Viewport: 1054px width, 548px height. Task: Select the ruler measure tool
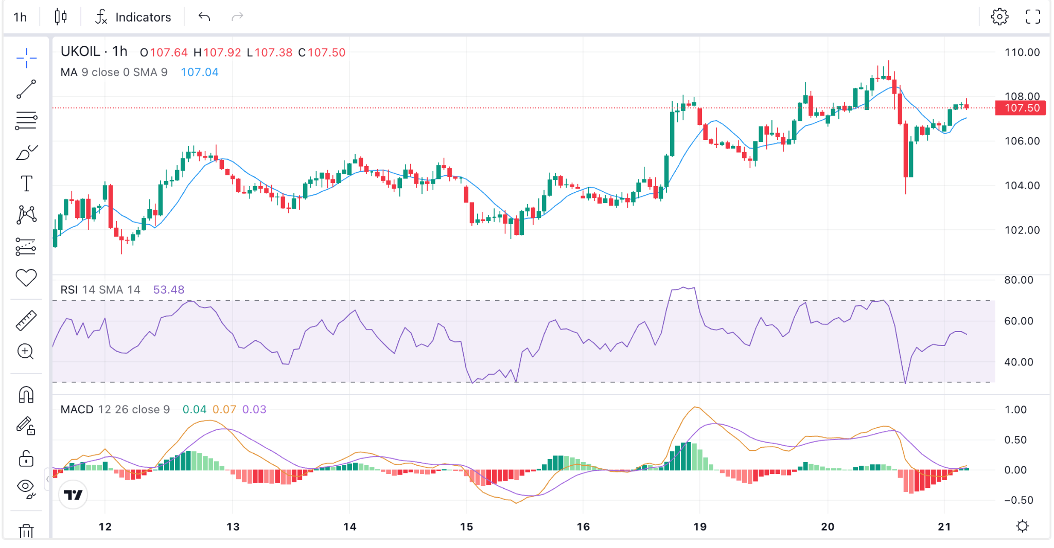(x=26, y=320)
